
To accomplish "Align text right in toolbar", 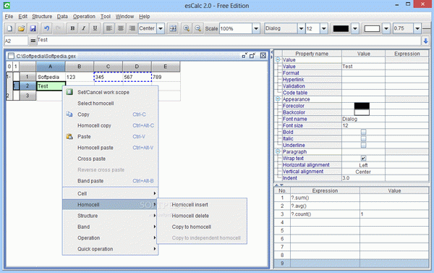I will [x=132, y=28].
